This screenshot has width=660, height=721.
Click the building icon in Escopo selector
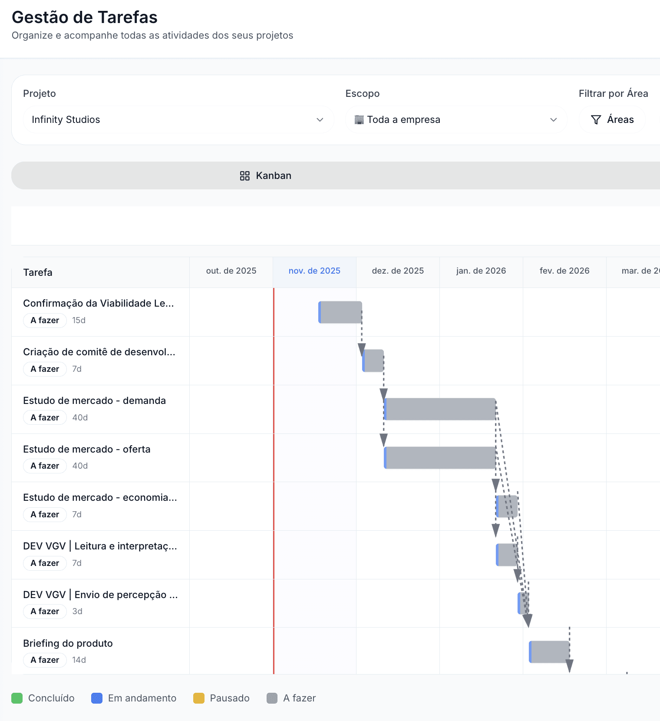(359, 119)
